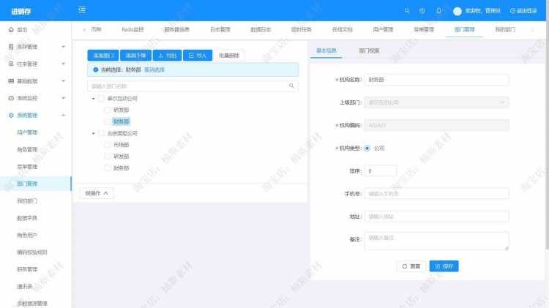
Task: Open the notification bell icon
Action: pyautogui.click(x=438, y=11)
